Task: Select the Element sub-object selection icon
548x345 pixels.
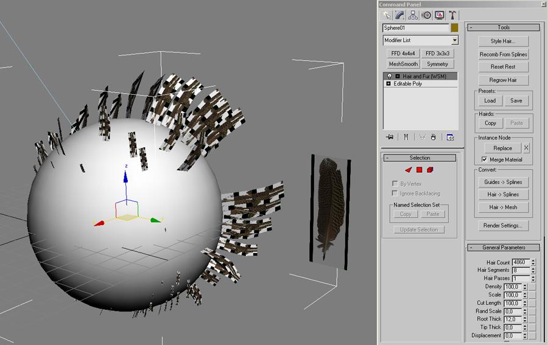Action: (430, 170)
